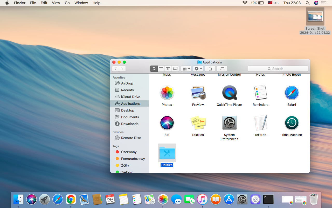
Task: Select Remote Disc under Devices
Action: tap(130, 138)
